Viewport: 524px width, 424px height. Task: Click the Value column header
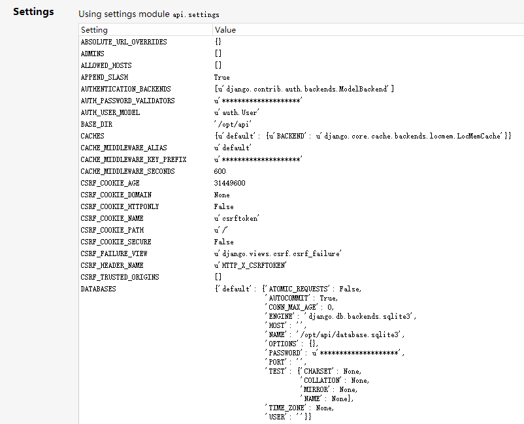point(225,30)
